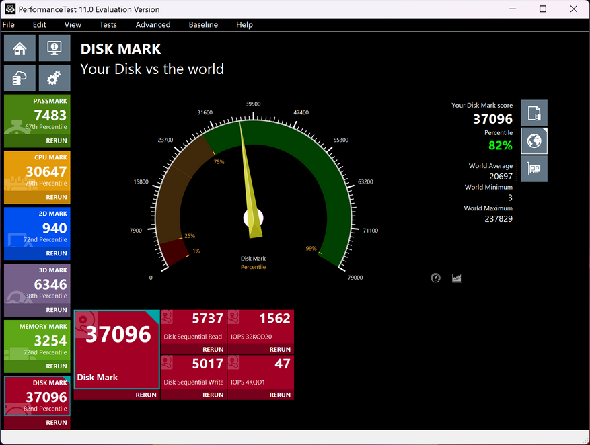Switch to the gauge dial view icon
590x445 pixels.
(435, 278)
